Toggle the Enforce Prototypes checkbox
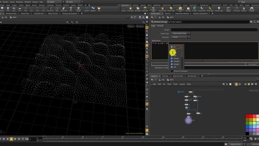Image resolution: width=259 pixels, height=146 pixels. pyautogui.click(x=172, y=71)
